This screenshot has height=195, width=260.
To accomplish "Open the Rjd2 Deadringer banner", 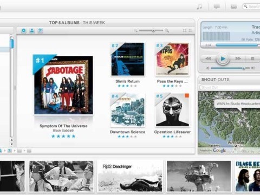I will tap(130, 176).
